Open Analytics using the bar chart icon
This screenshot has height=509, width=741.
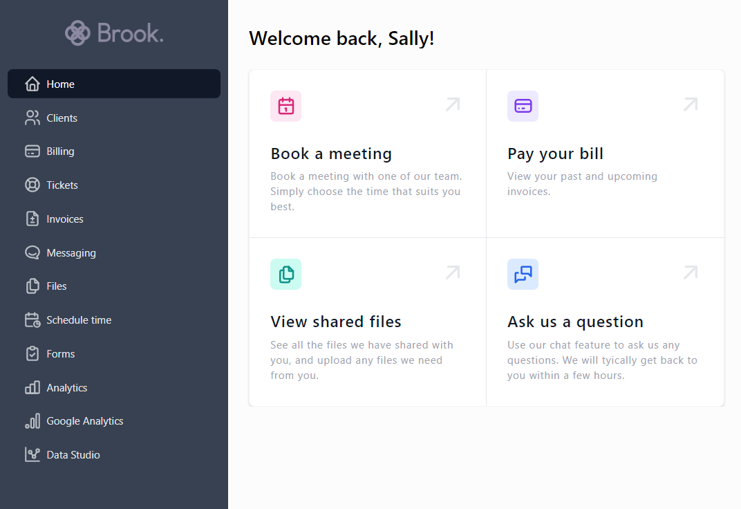pyautogui.click(x=32, y=387)
